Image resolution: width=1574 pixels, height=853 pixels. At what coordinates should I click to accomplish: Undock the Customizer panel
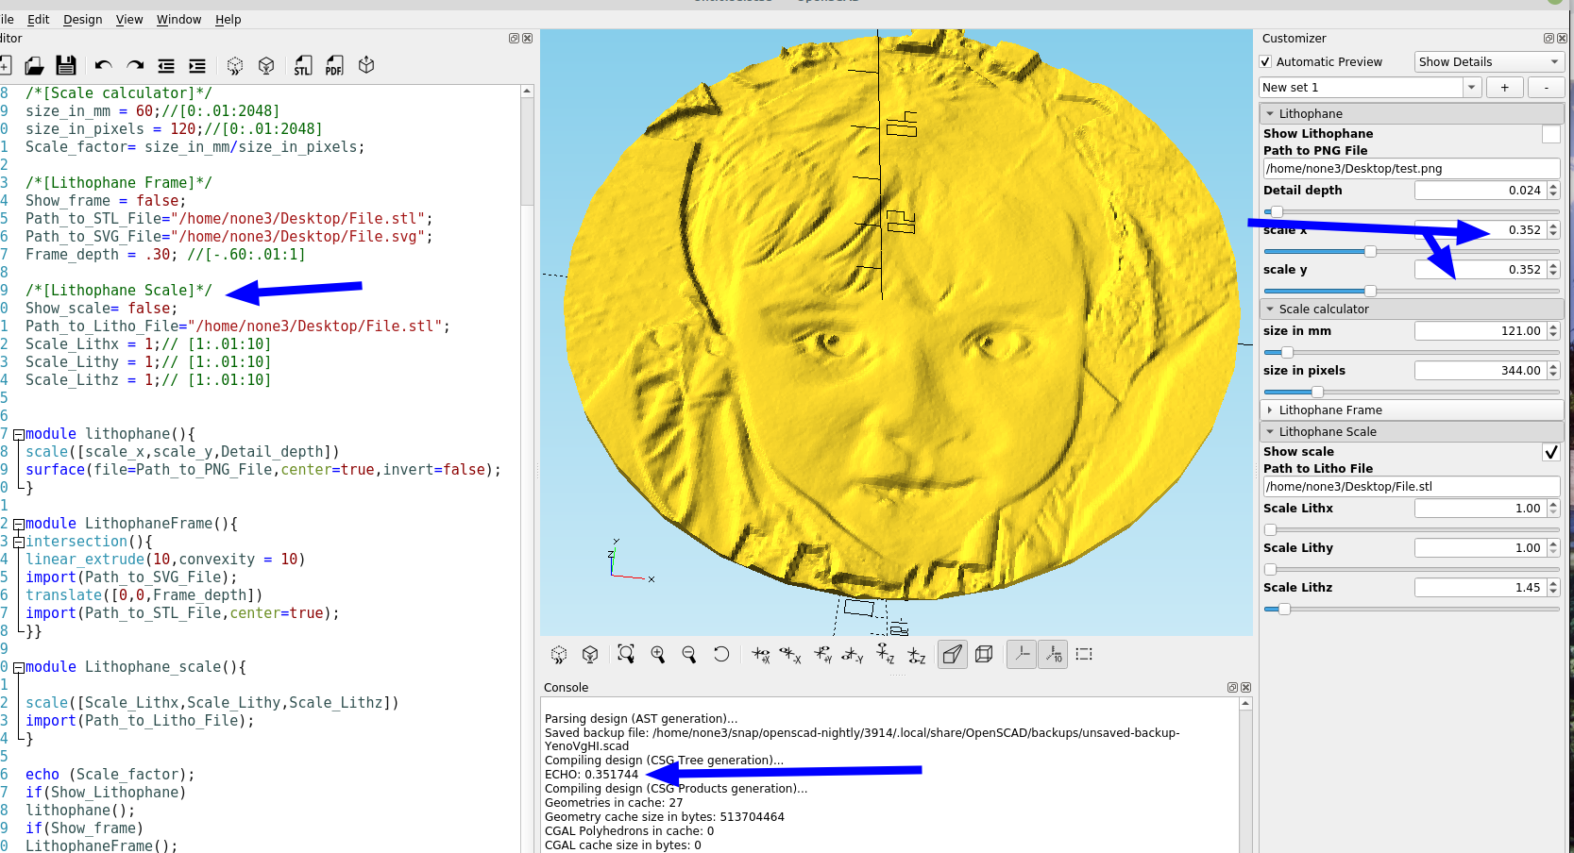tap(1549, 39)
